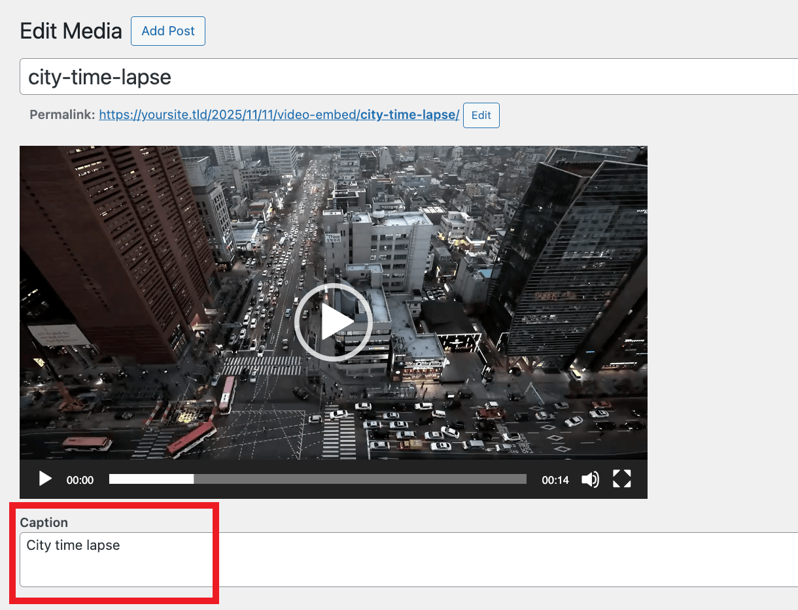Click the Permalink label text
Screen dimensions: 798x610
[x=61, y=114]
